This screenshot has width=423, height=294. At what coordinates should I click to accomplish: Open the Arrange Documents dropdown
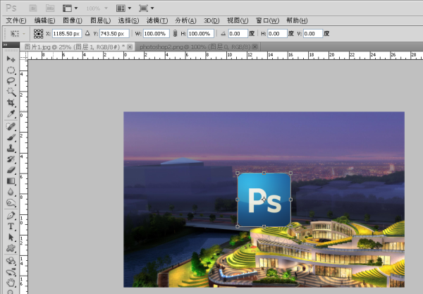tap(123, 8)
